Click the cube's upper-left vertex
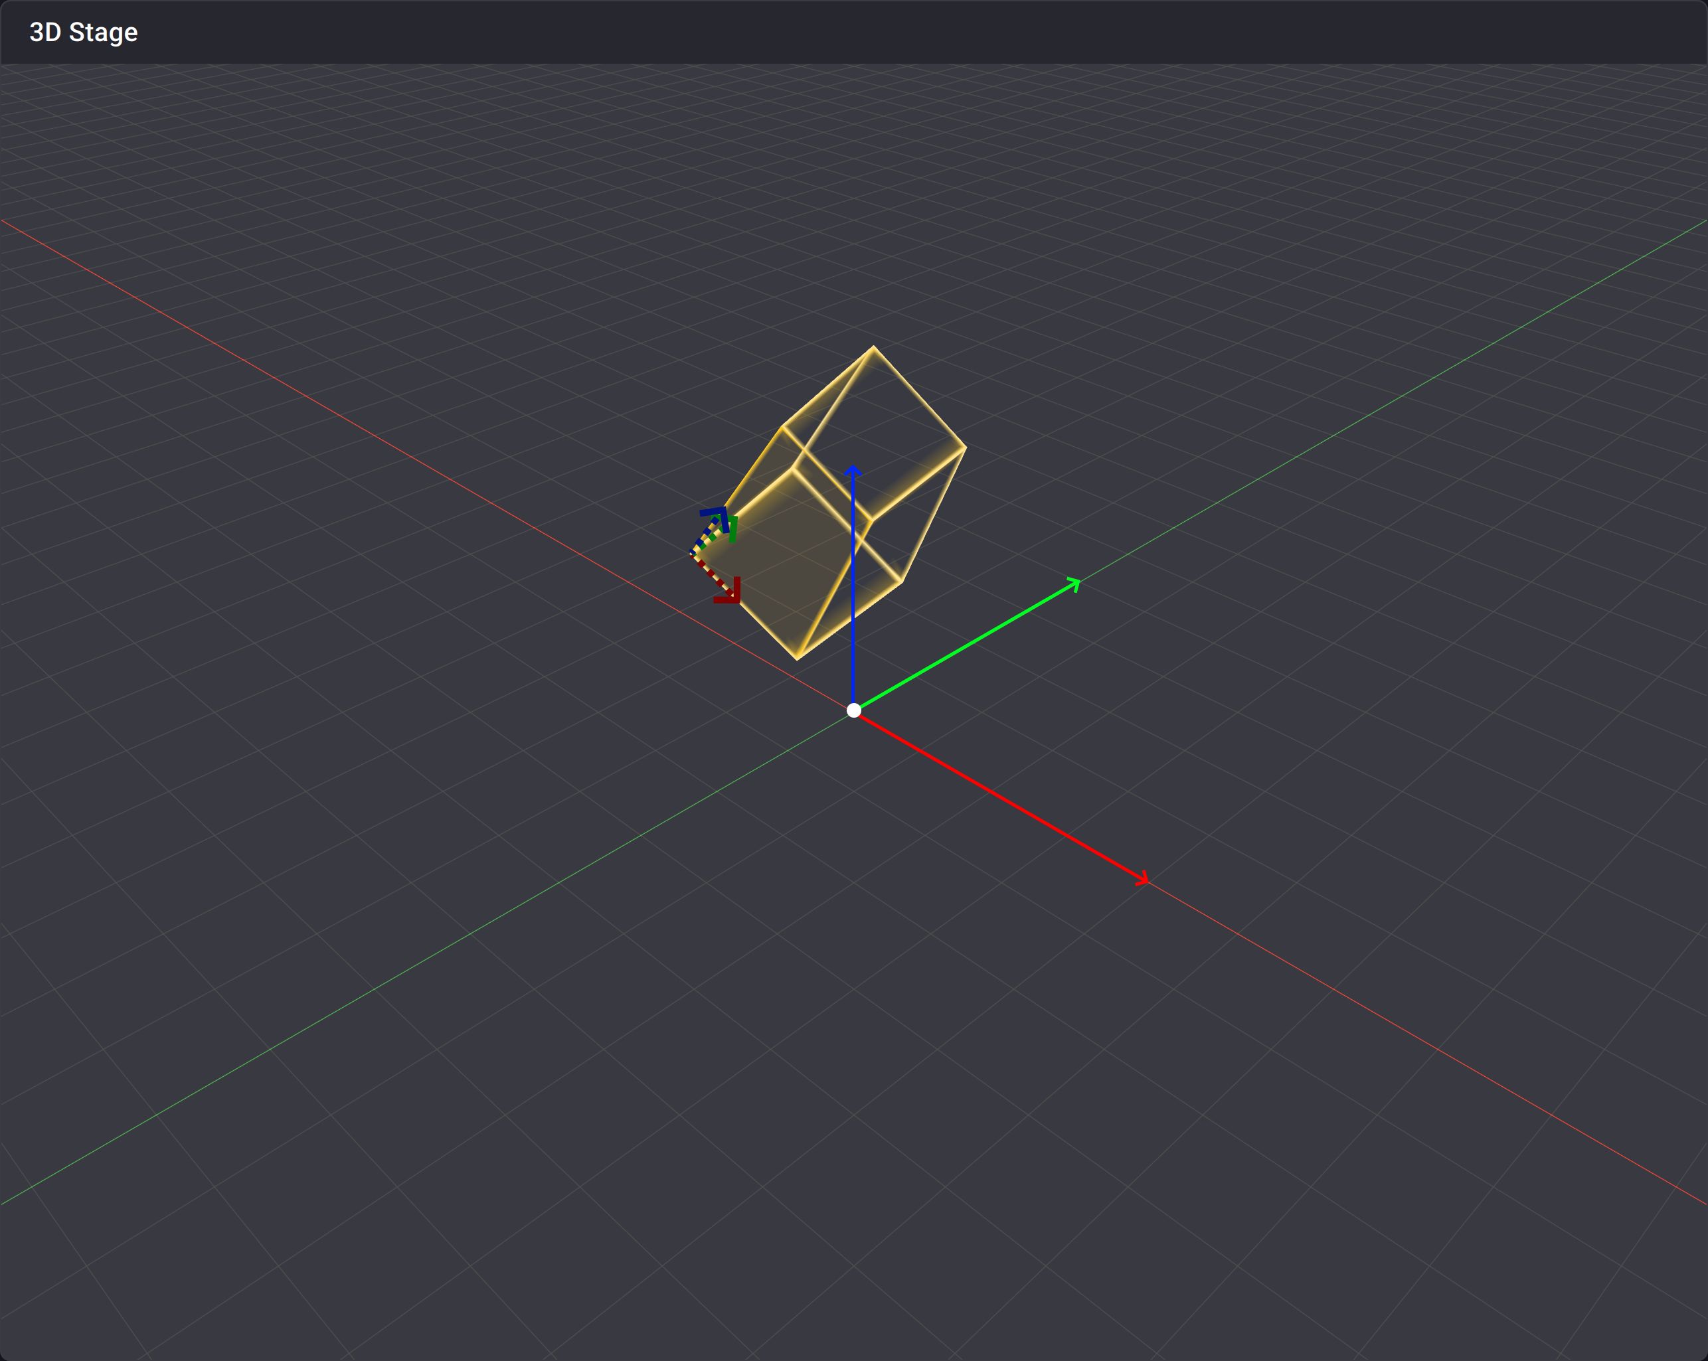 click(x=783, y=427)
